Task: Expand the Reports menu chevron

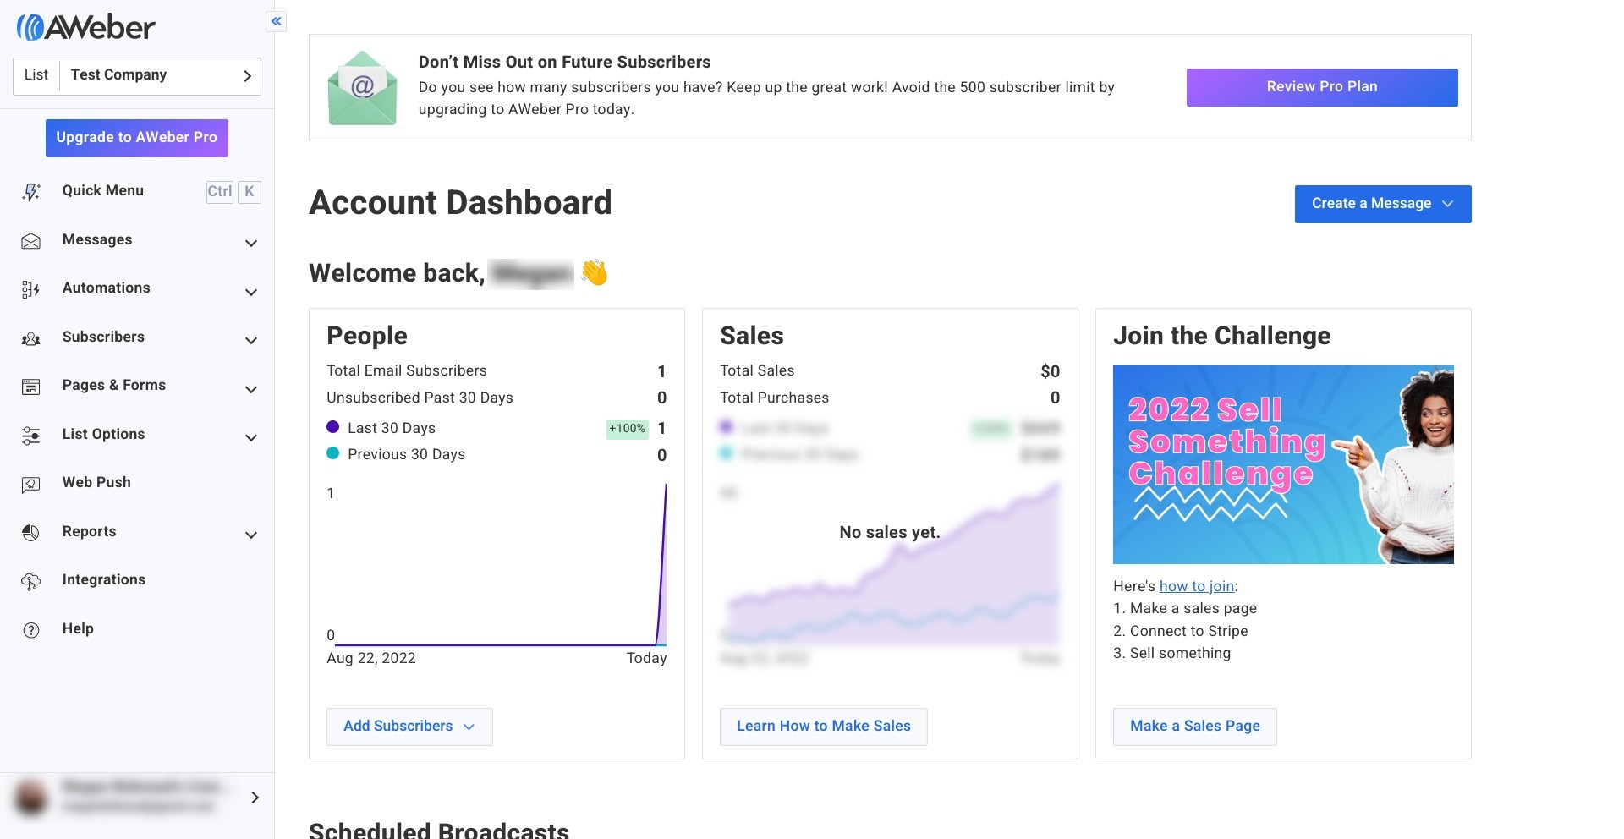Action: pyautogui.click(x=251, y=535)
